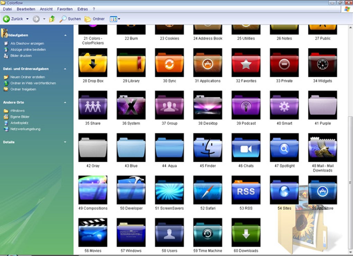The width and height of the screenshot is (353, 256).
Task: Go up one folder level
Action: pos(52,19)
